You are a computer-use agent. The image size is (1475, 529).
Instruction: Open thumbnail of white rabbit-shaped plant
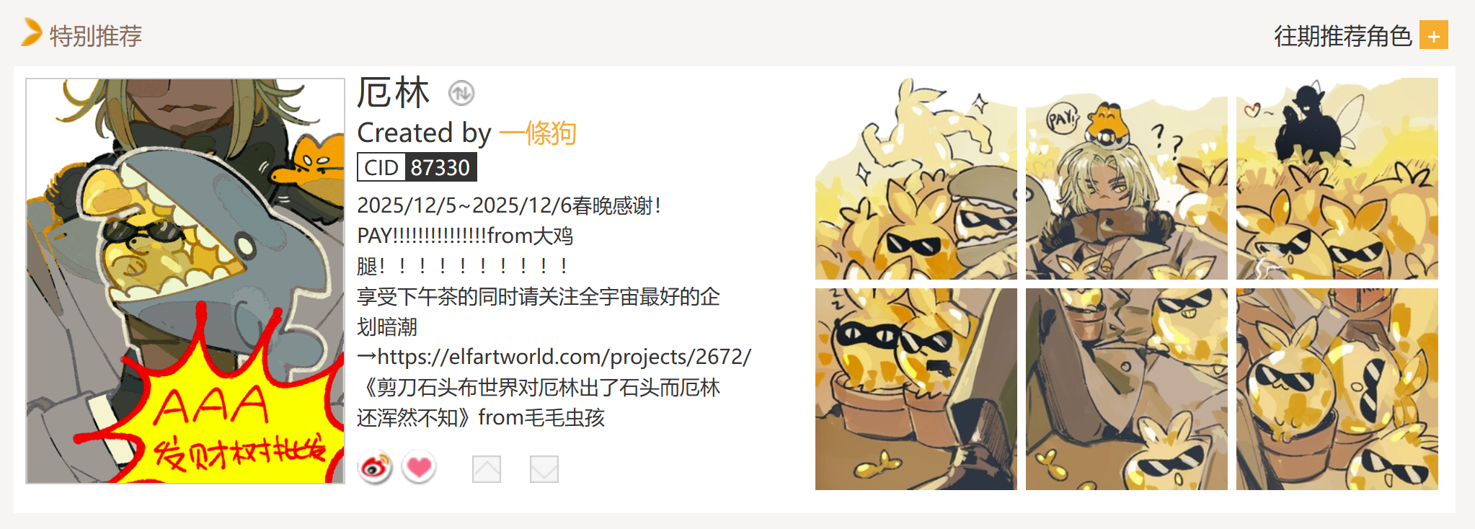916,179
